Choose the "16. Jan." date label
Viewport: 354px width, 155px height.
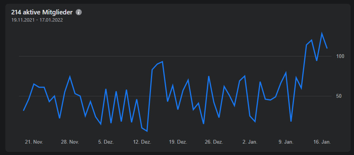tap(322, 142)
